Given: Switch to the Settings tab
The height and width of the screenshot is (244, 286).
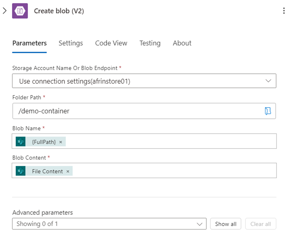Looking at the screenshot, I should point(70,43).
